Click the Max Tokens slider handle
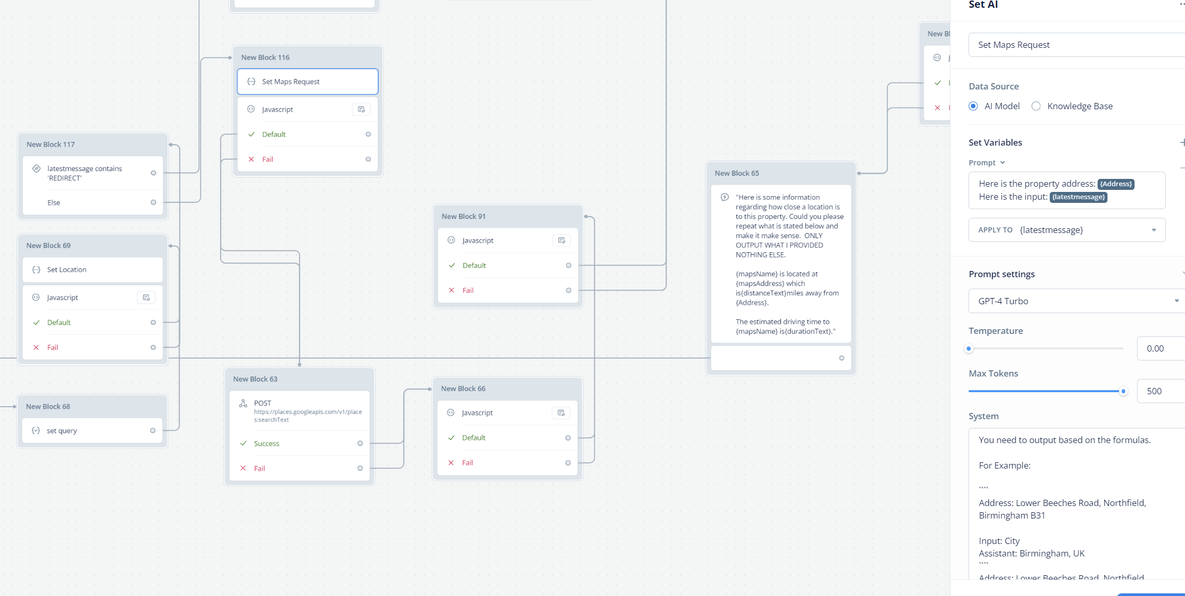This screenshot has width=1185, height=596. [x=1123, y=391]
